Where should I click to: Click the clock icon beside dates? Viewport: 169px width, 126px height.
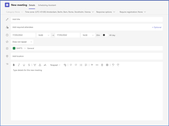pyautogui.click(x=7, y=35)
